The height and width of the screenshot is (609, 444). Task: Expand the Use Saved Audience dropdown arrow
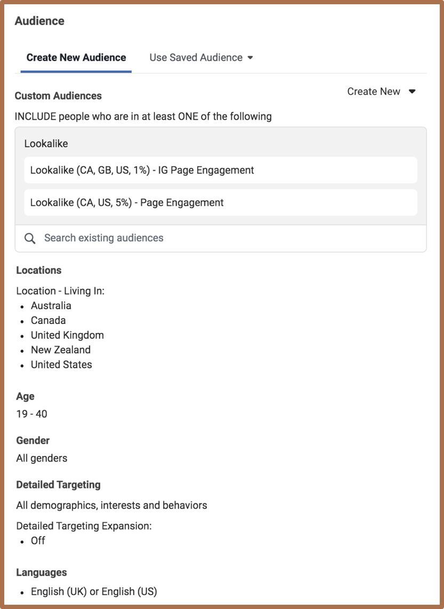pyautogui.click(x=251, y=58)
